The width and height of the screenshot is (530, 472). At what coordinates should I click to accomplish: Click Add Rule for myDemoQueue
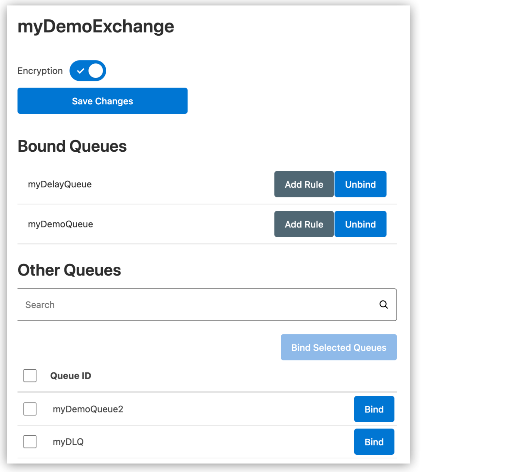click(x=304, y=224)
